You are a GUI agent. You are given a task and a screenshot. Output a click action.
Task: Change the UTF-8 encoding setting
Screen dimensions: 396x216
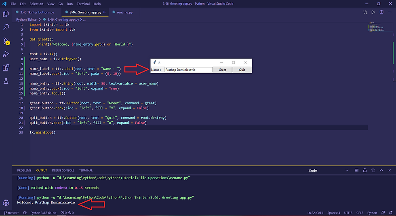tap(348, 213)
